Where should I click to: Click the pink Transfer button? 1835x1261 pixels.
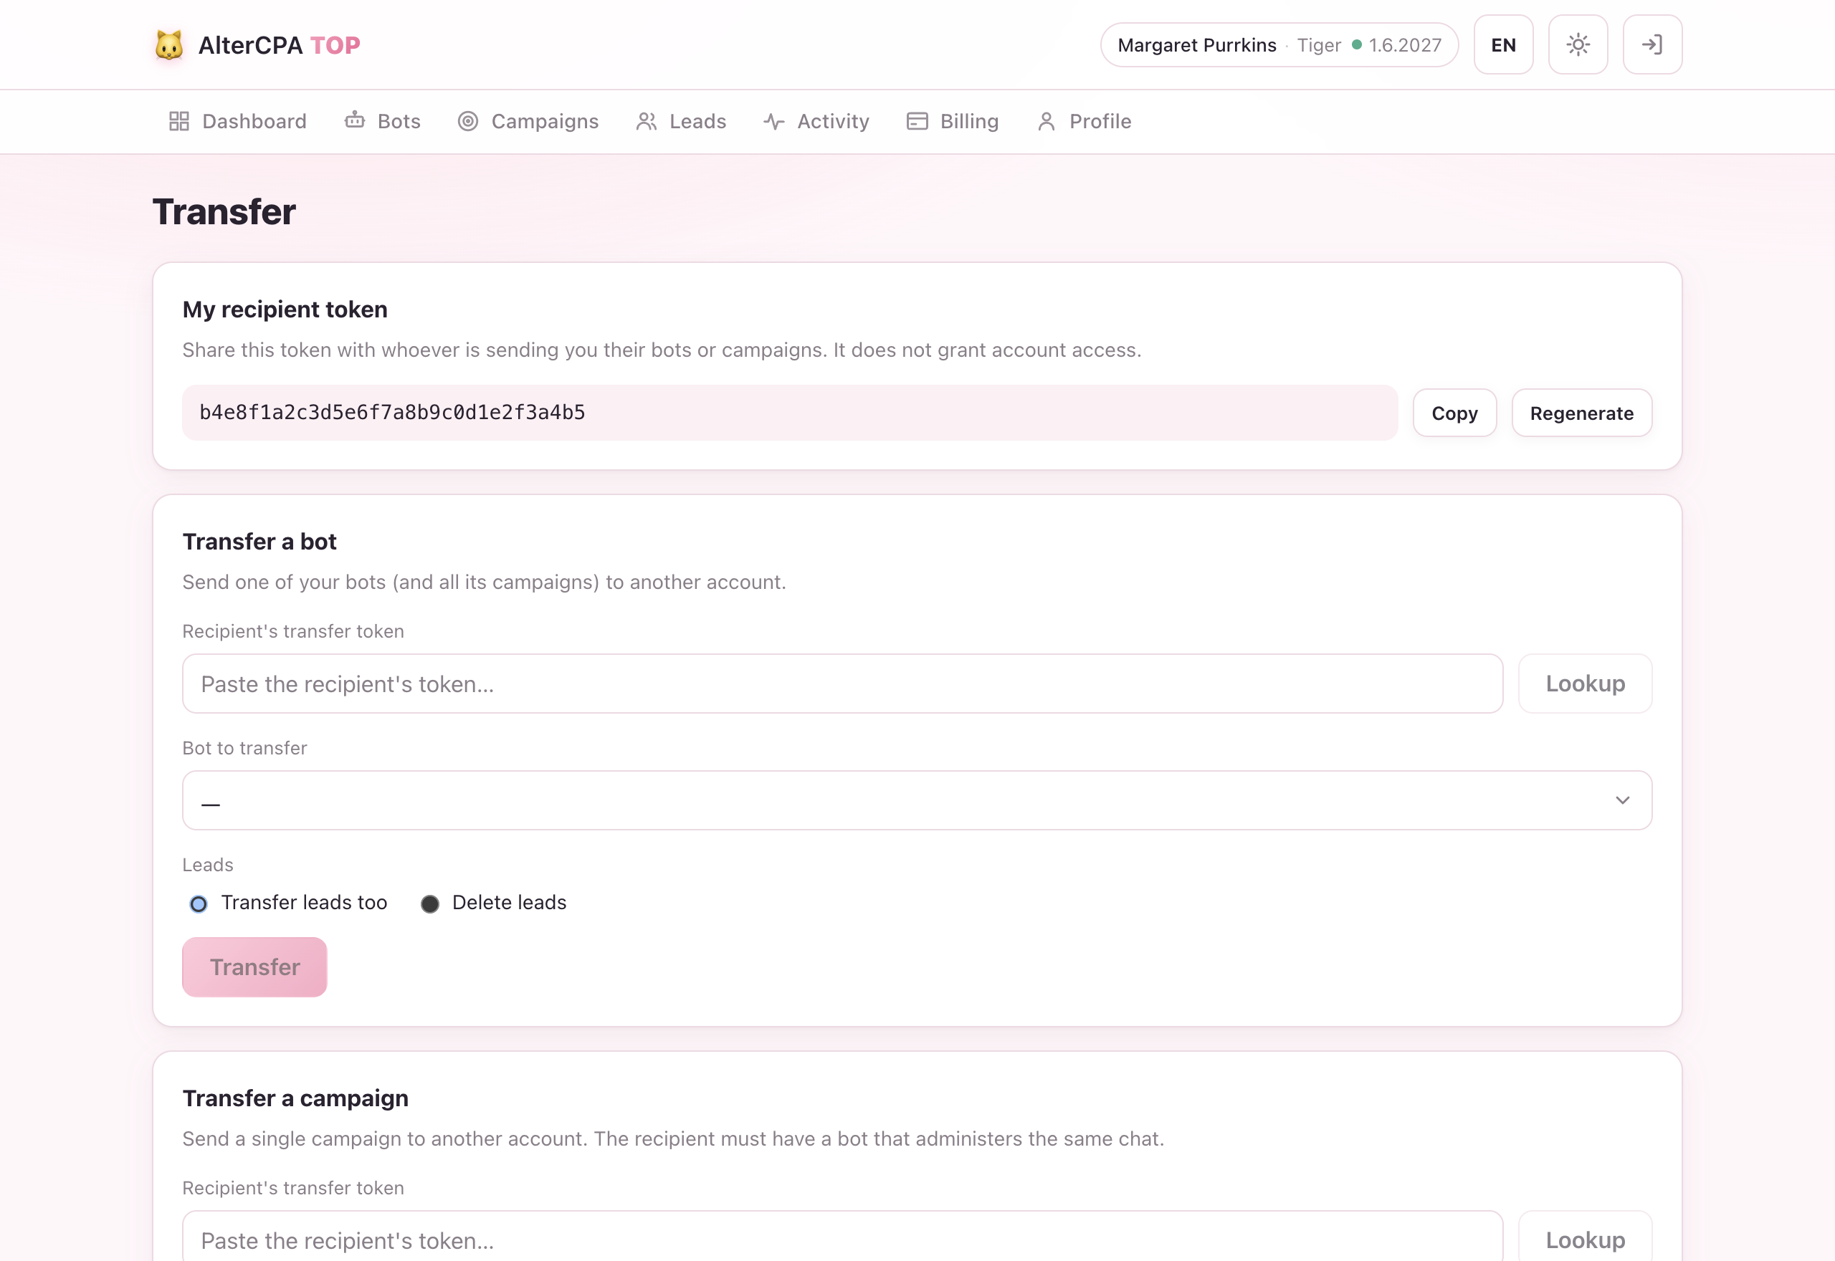click(254, 967)
